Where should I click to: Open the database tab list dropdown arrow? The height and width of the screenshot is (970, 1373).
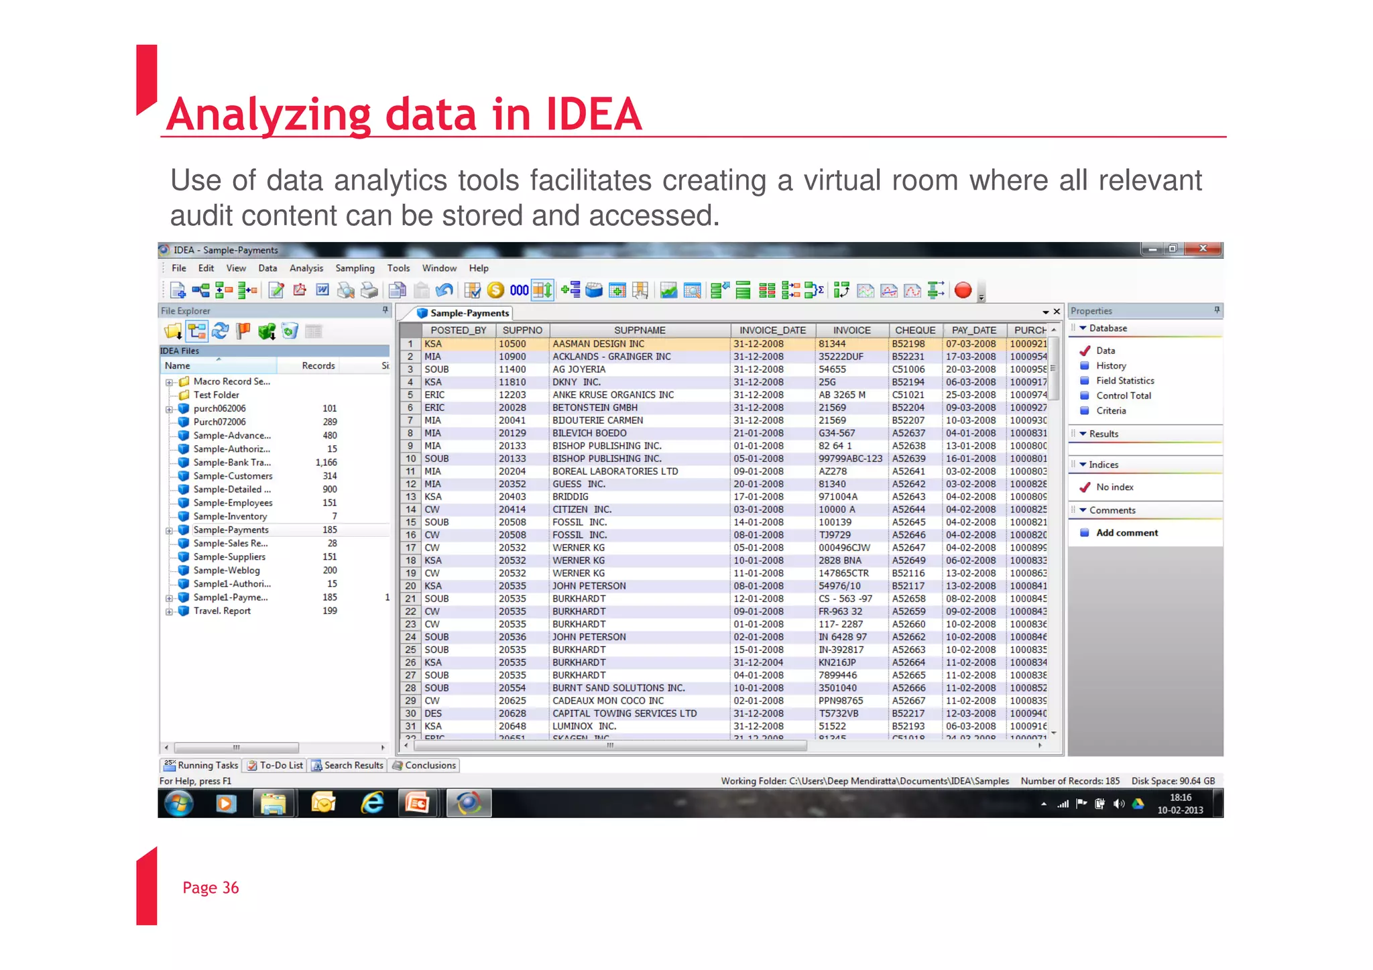[x=1045, y=312]
